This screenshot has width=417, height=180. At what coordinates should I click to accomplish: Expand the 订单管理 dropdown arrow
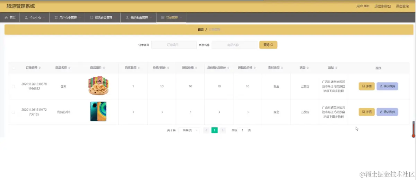coord(181,17)
